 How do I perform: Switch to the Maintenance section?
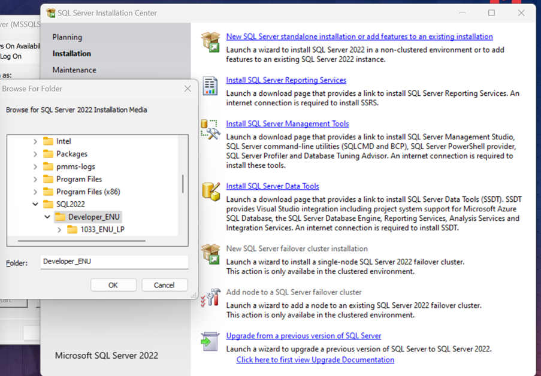pos(74,70)
